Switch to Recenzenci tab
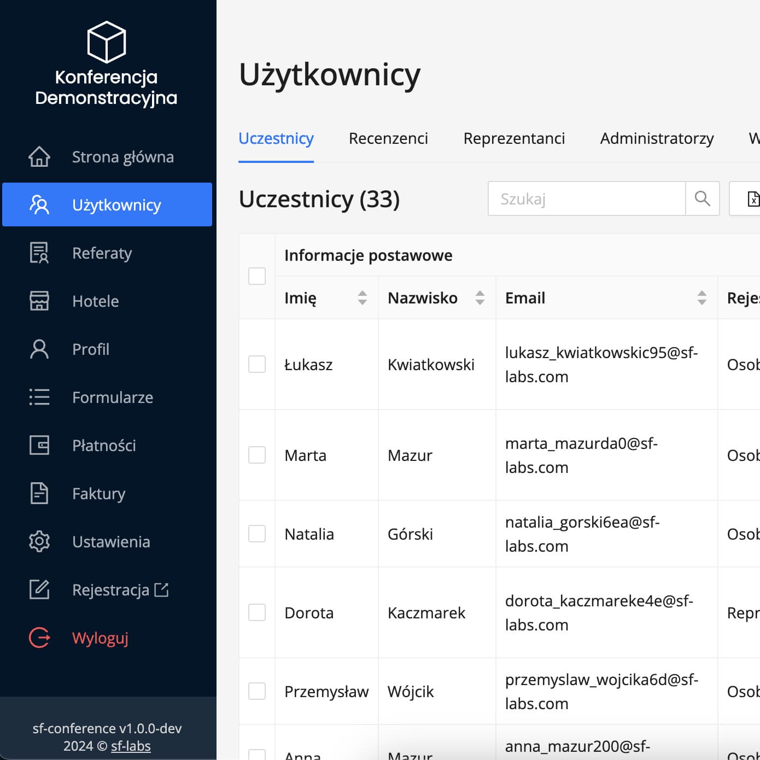 [388, 138]
